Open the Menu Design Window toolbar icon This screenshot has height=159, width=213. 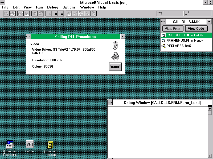pyautogui.click(x=35, y=14)
